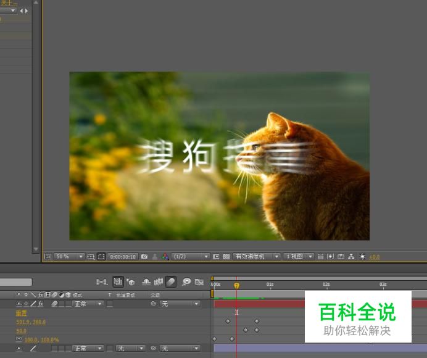Click the 100.0, 100.0% scale value

(42, 339)
